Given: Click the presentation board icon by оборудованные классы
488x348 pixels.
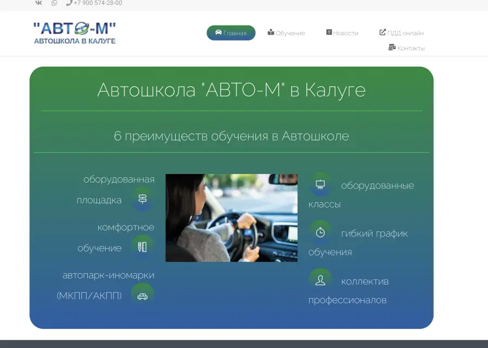Looking at the screenshot, I should tap(320, 184).
